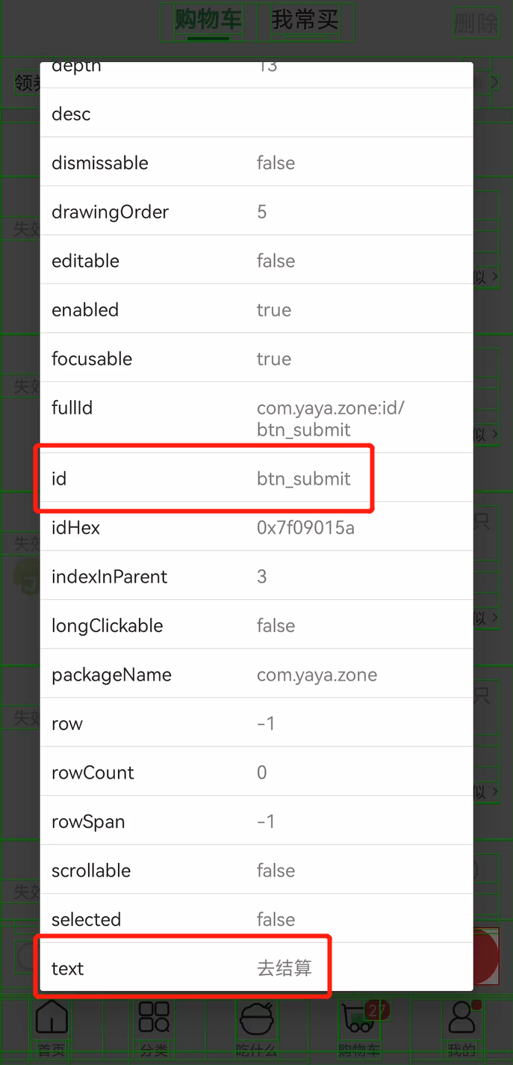The width and height of the screenshot is (513, 1065).
Task: Select the id btn_submit row
Action: pyautogui.click(x=256, y=478)
